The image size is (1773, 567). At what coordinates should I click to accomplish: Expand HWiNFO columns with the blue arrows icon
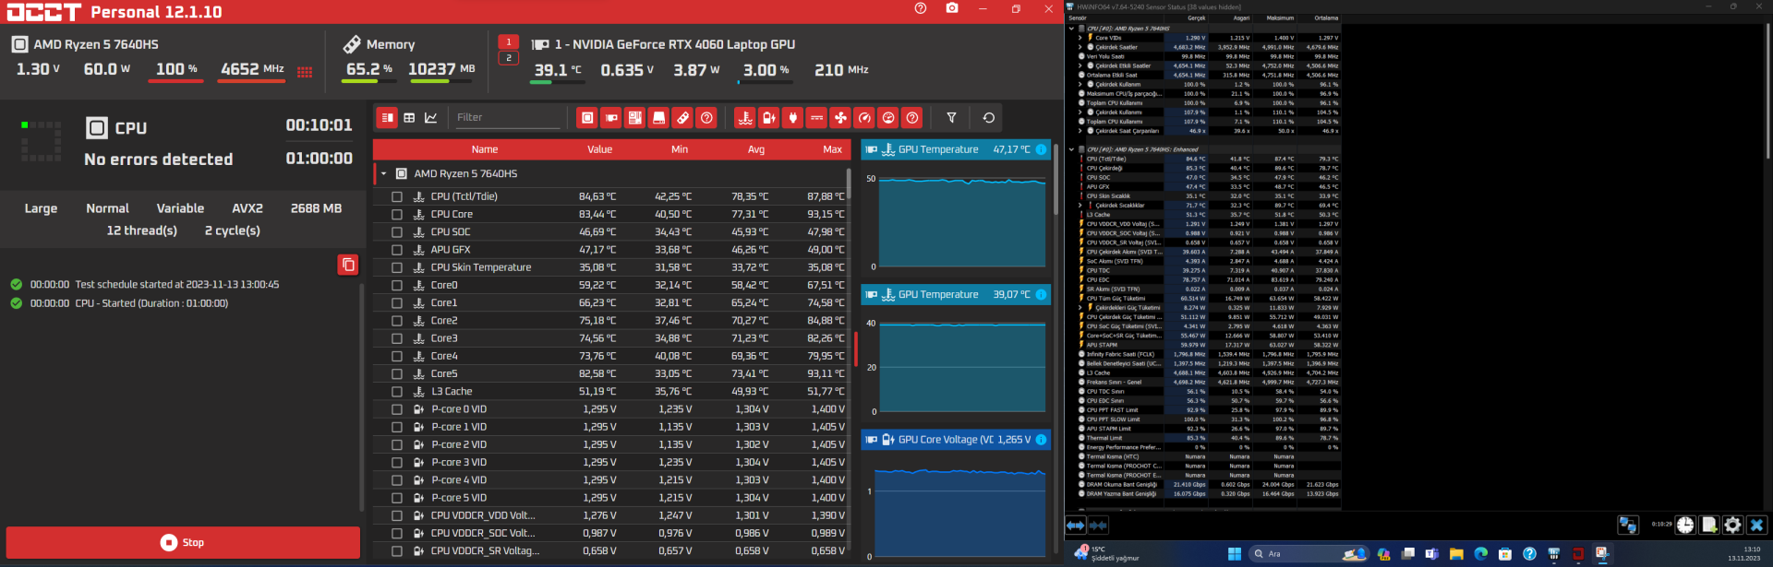pyautogui.click(x=1076, y=525)
